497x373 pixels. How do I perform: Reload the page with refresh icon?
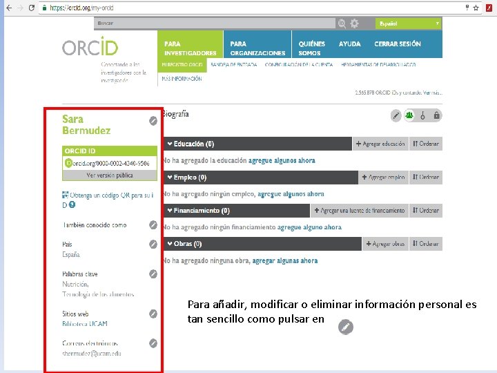tap(31, 8)
